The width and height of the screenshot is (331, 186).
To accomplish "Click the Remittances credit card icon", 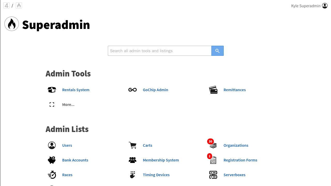I will [213, 90].
